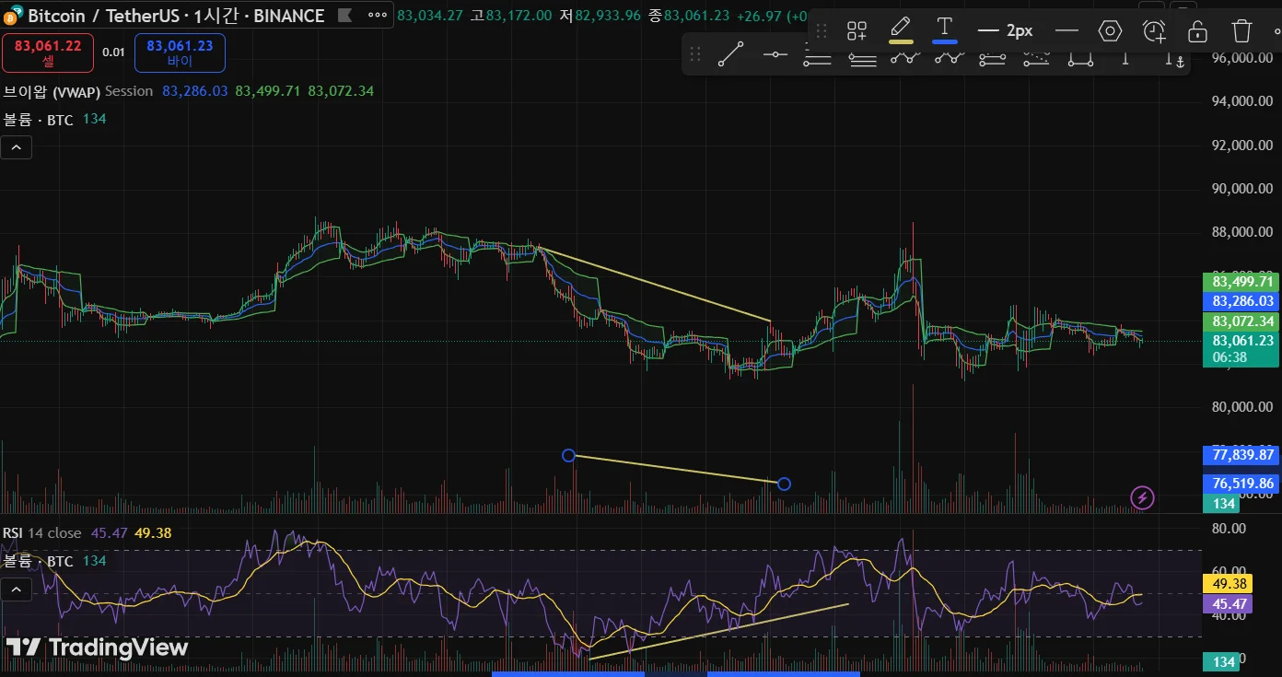Click the trash icon to delete drawing

pos(1241,30)
